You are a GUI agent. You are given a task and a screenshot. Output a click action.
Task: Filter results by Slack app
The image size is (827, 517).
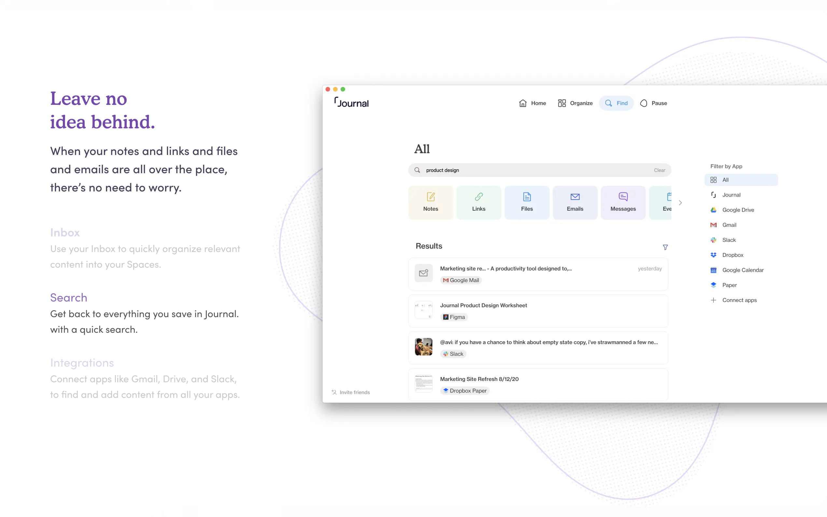[x=729, y=240]
